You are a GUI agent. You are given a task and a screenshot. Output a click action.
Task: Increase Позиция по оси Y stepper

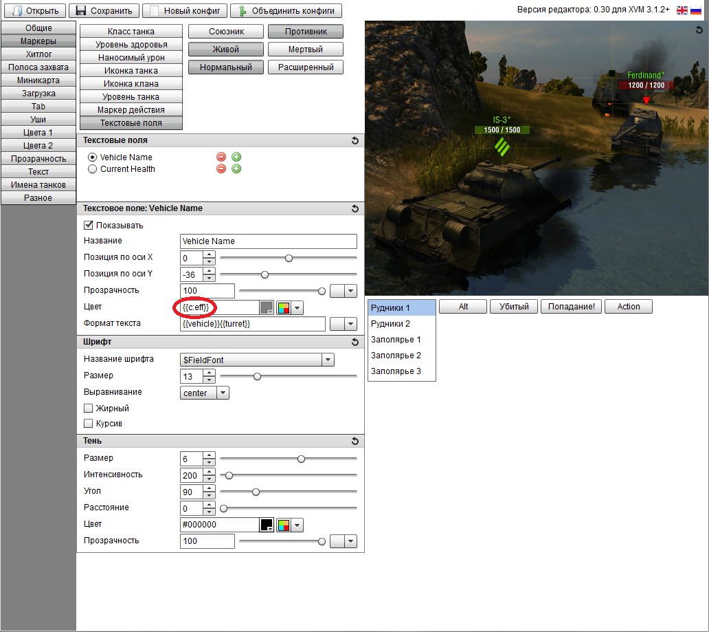[x=209, y=271]
